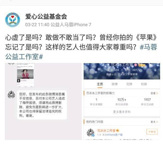Open the woman photo thumbnail in chat
Image resolution: width=163 pixels, height=144 pixels.
pos(25,74)
